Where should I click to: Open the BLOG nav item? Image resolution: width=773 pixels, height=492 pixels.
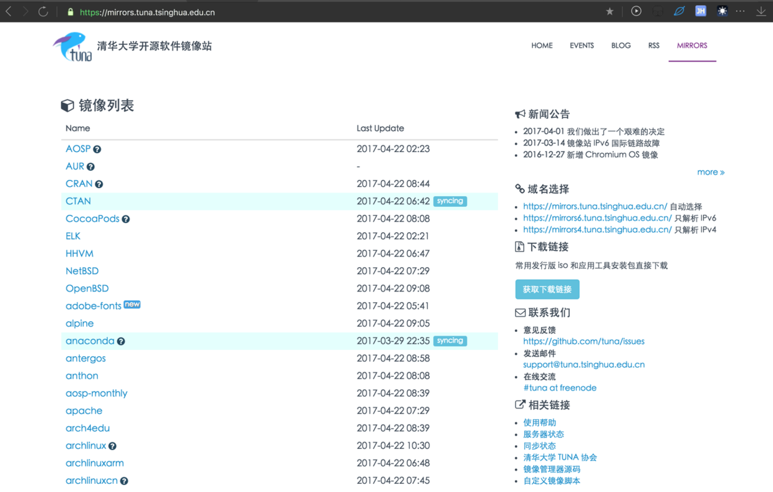click(621, 45)
